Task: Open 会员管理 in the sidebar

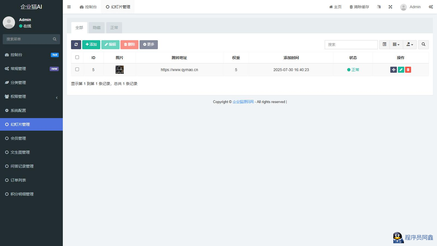Action: (31, 138)
